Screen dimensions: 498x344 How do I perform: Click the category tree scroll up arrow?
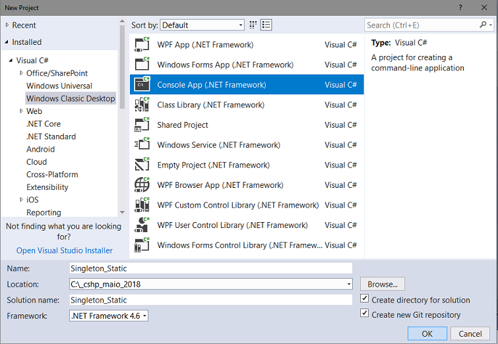coord(122,21)
